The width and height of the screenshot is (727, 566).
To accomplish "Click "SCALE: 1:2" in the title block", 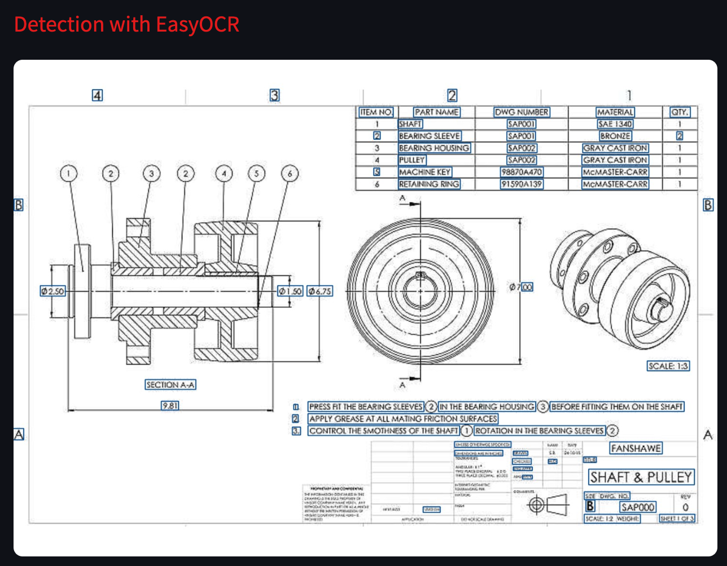I will pos(599,519).
